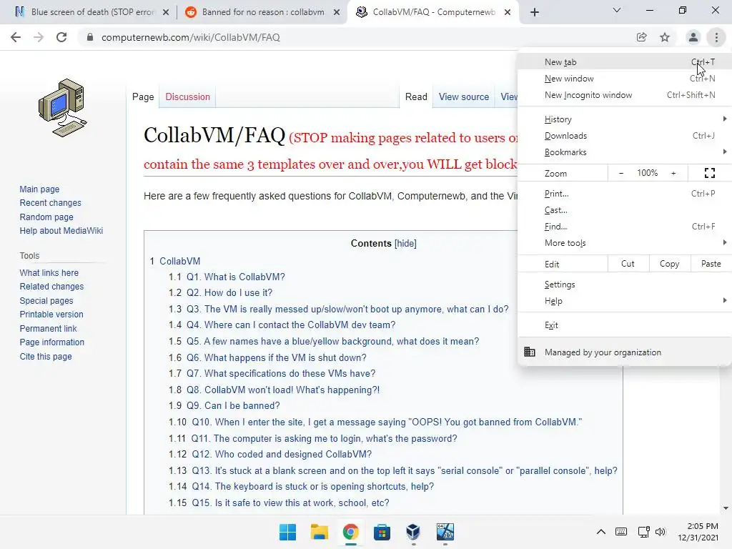Click the network tray icon
Viewport: 732px width, 549px height.
pyautogui.click(x=644, y=532)
